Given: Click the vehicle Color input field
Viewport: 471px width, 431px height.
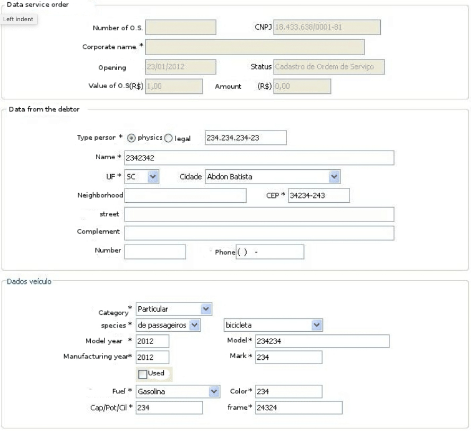Looking at the screenshot, I should [x=289, y=391].
